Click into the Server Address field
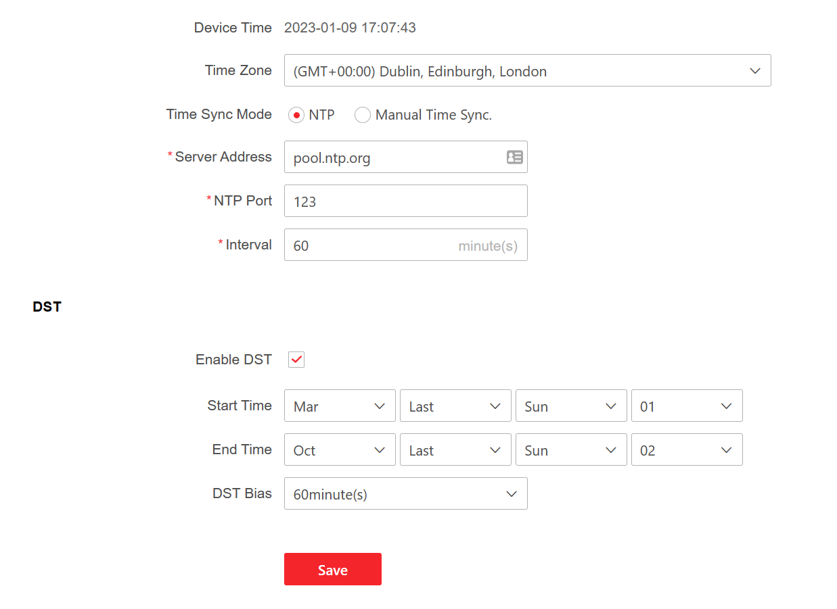 click(x=392, y=157)
